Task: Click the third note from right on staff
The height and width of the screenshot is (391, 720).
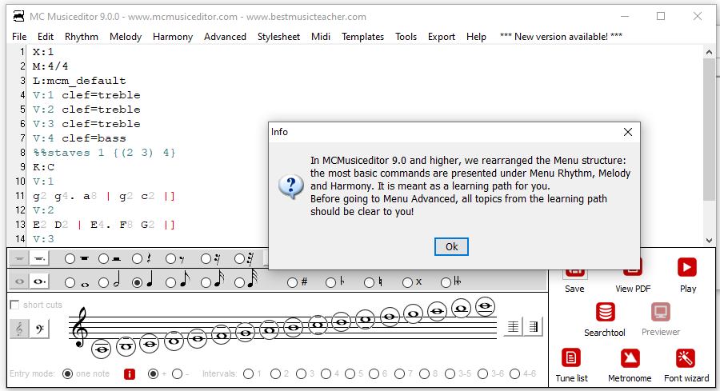Action: [437, 311]
